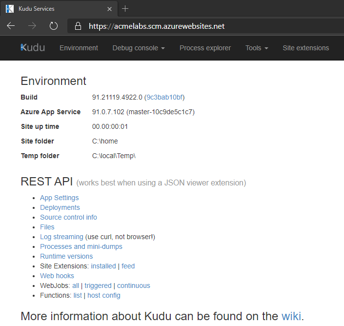Click the browser refresh button
Viewport: 344px width, 326px height.
point(54,26)
